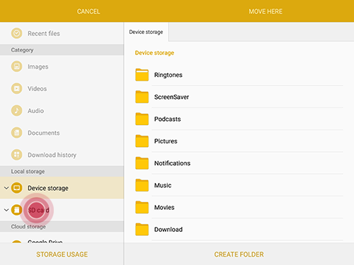This screenshot has height=265, width=354.
Task: Click the Notifications folder name
Action: coord(172,163)
